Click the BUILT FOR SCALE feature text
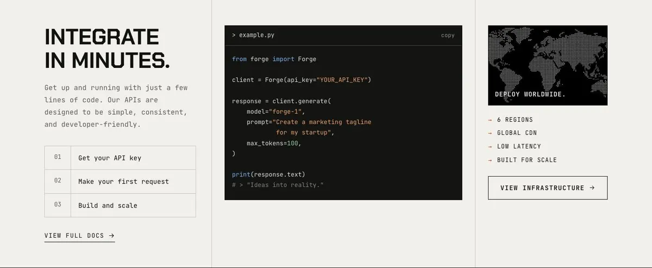Screen dimensions: 652x268 pos(527,160)
